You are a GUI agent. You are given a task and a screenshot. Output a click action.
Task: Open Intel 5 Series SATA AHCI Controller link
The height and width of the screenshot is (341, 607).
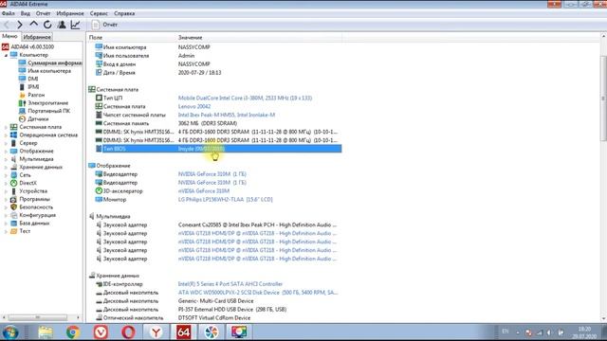[230, 284]
